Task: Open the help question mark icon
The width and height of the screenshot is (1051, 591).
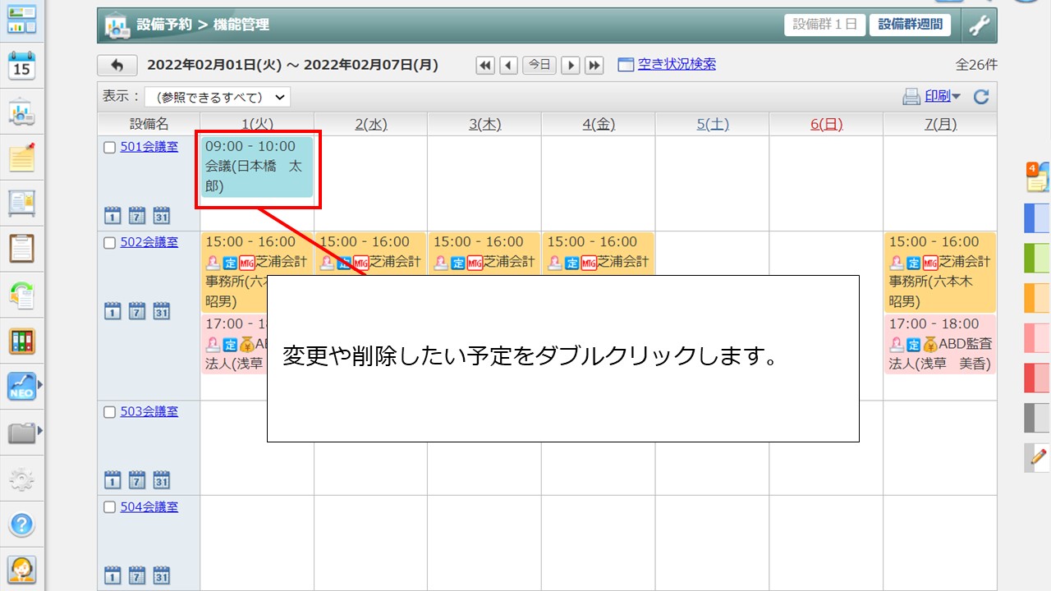Action: (22, 524)
